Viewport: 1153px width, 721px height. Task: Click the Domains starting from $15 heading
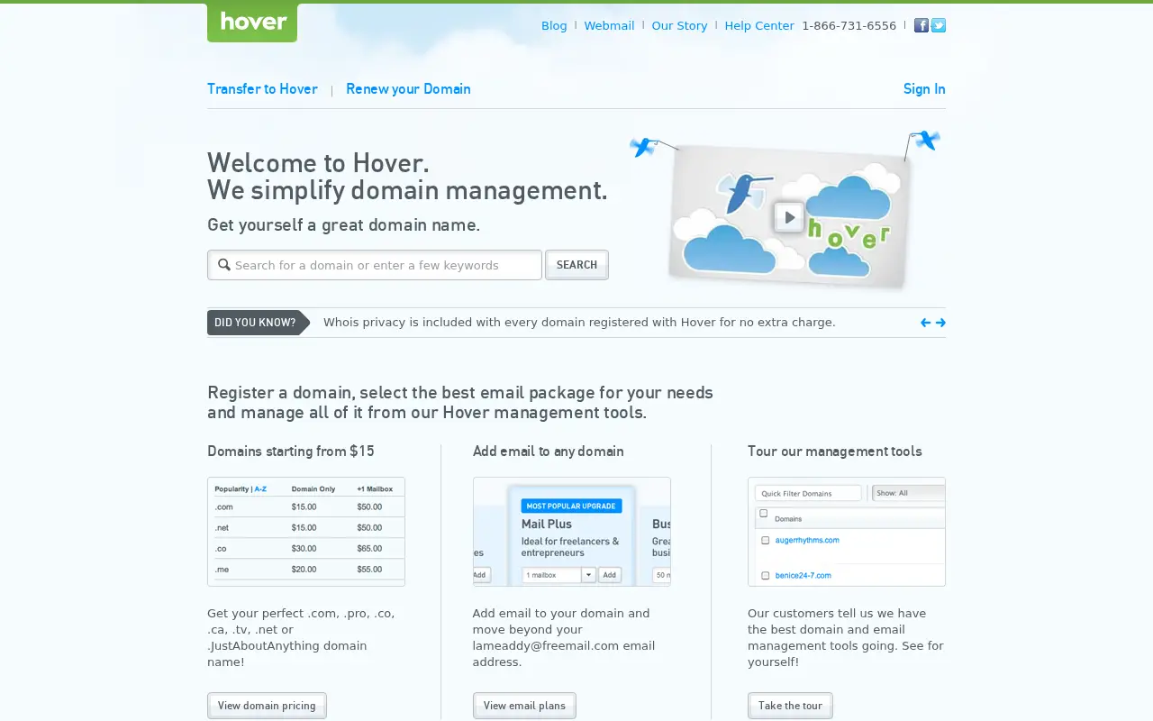point(291,452)
